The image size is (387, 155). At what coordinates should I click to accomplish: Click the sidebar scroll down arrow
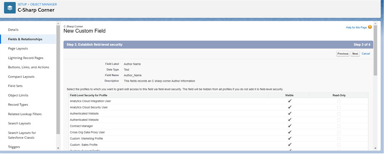point(58,148)
